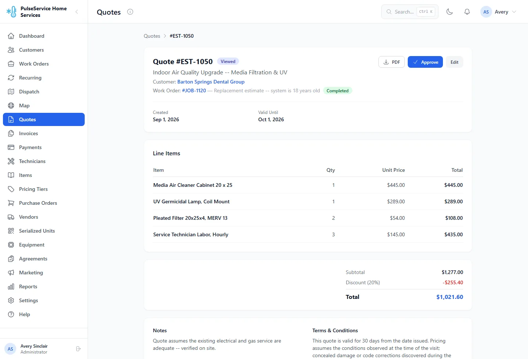This screenshot has height=359, width=528.
Task: Click the Vendors truck icon
Action: point(11,217)
